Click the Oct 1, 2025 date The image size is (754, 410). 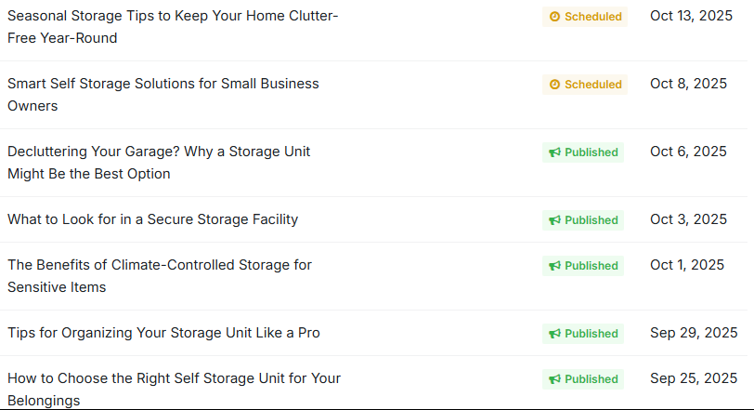pyautogui.click(x=687, y=265)
